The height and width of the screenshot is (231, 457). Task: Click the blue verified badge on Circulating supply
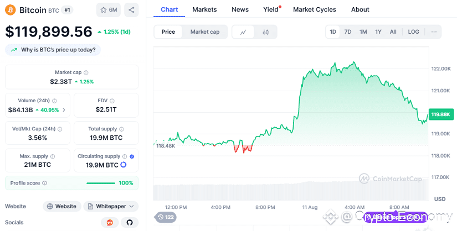pyautogui.click(x=132, y=156)
